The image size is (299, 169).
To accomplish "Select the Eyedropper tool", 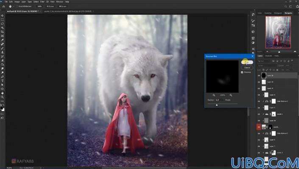I will coord(2,40).
